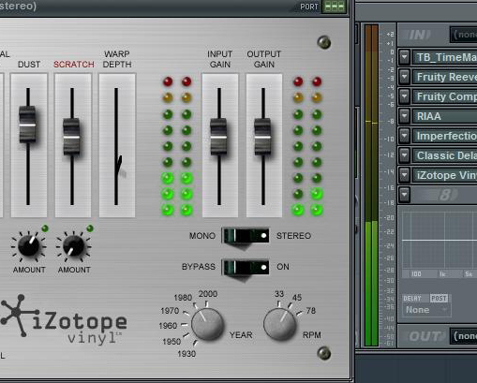Screen dimensions: 477x383
Task: Open the iZotope Vinyl slot dropdown arrow
Action: pyautogui.click(x=405, y=175)
